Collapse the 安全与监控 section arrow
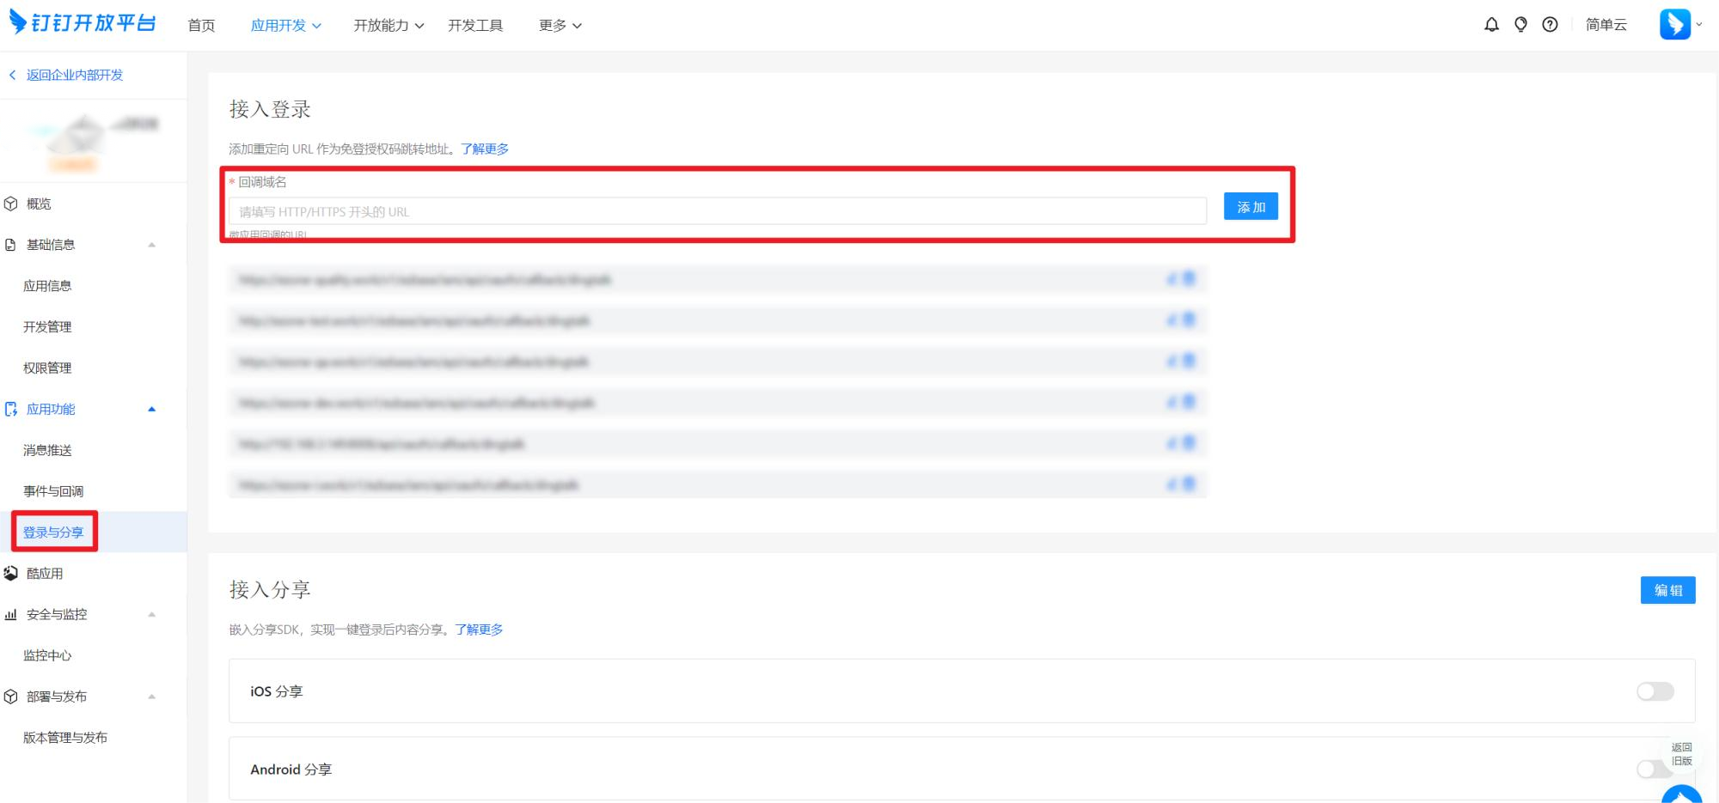The width and height of the screenshot is (1719, 803). click(x=152, y=614)
